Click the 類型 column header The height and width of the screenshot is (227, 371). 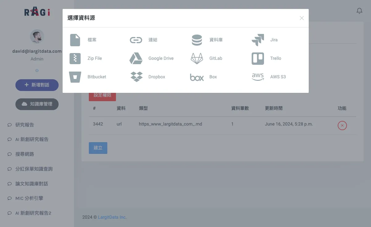click(143, 108)
